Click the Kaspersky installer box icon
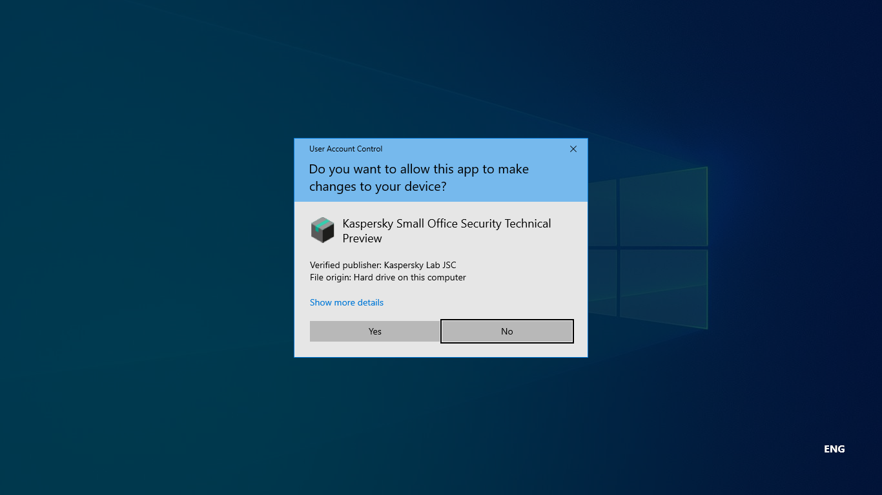The width and height of the screenshot is (882, 495). (x=323, y=230)
